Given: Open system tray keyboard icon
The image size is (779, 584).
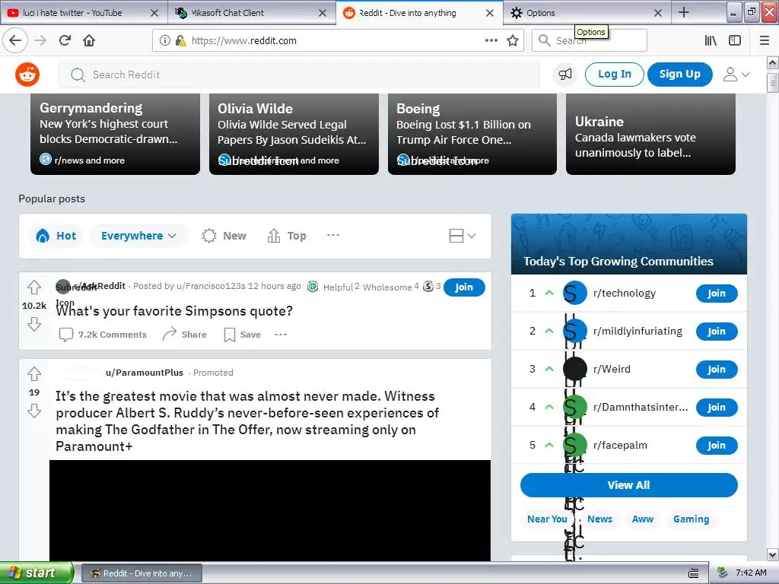Looking at the screenshot, I should click(694, 573).
